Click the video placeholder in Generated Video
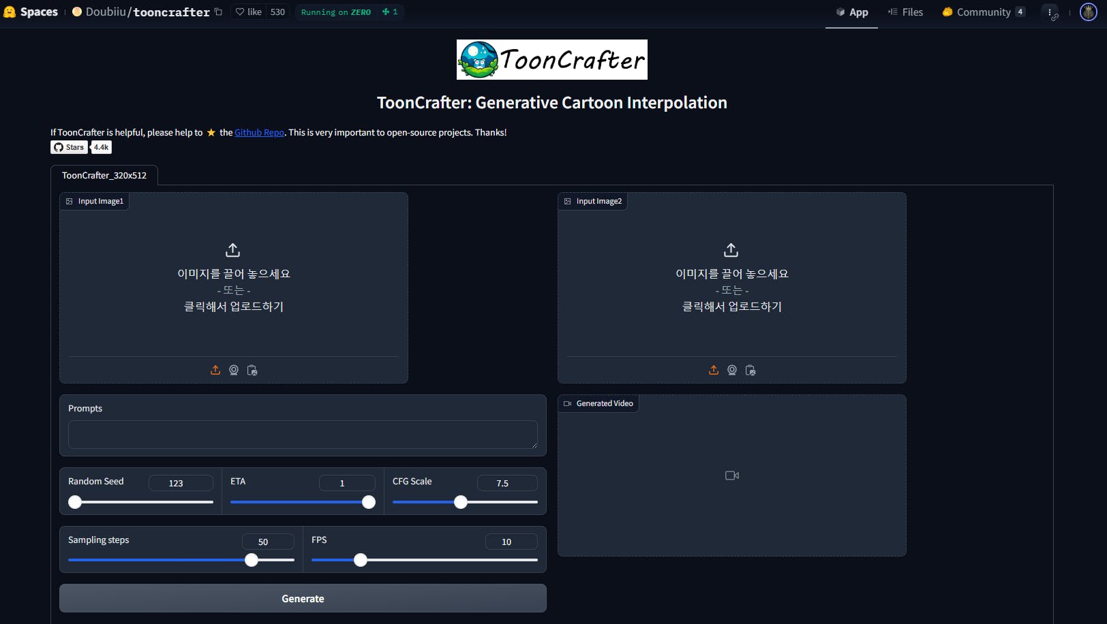This screenshot has height=624, width=1107. (732, 475)
